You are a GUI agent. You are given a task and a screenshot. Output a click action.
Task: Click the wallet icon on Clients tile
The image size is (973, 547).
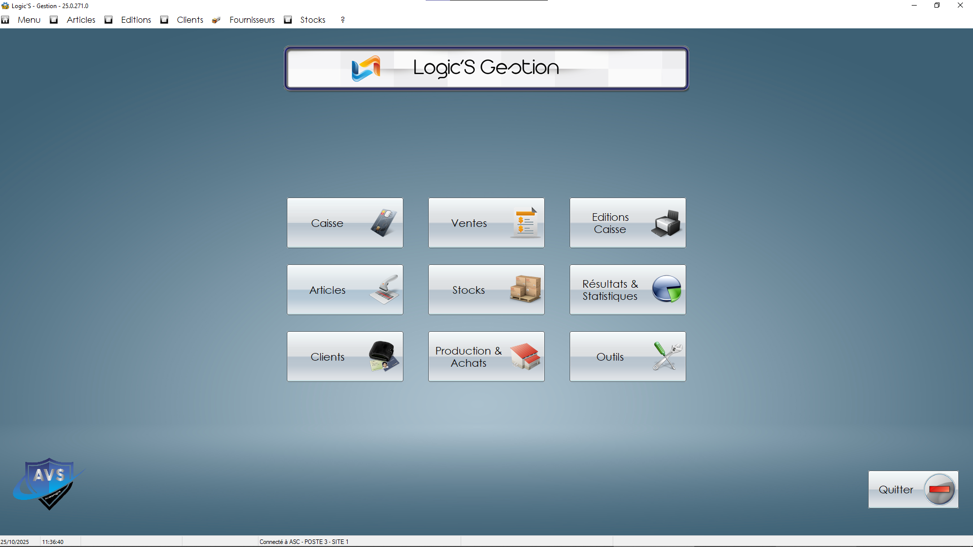point(384,356)
